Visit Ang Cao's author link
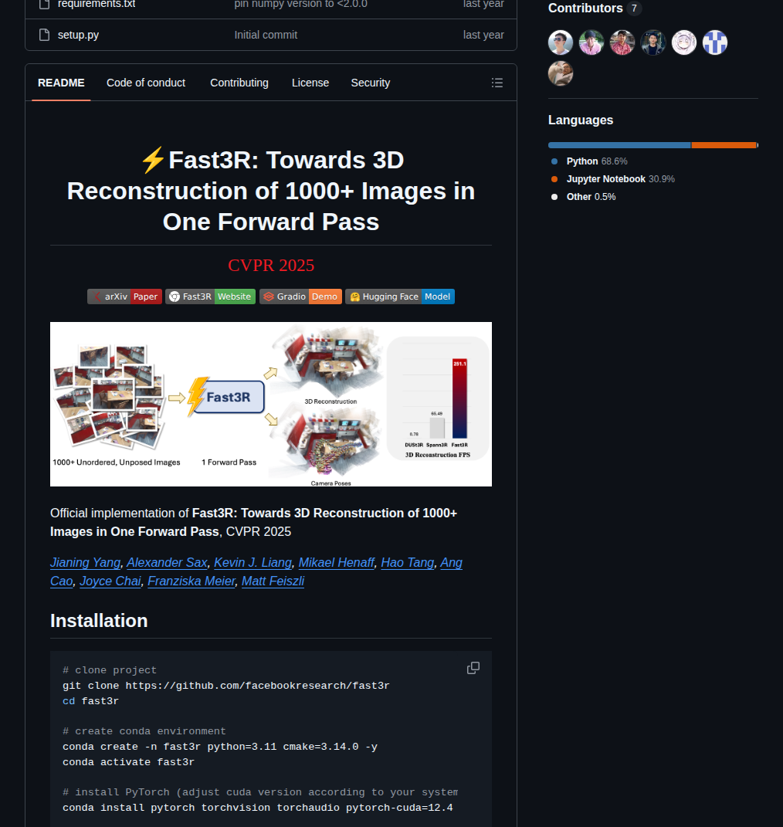 452,563
